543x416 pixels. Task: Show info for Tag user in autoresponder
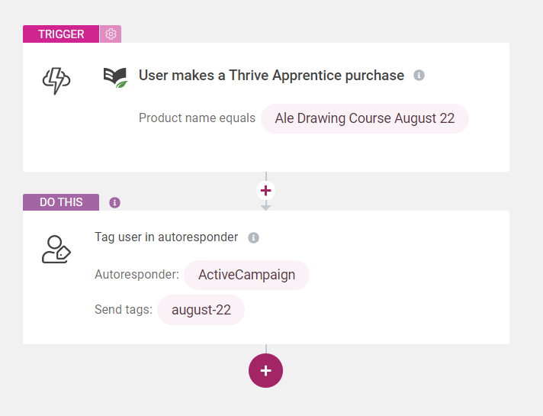[253, 238]
